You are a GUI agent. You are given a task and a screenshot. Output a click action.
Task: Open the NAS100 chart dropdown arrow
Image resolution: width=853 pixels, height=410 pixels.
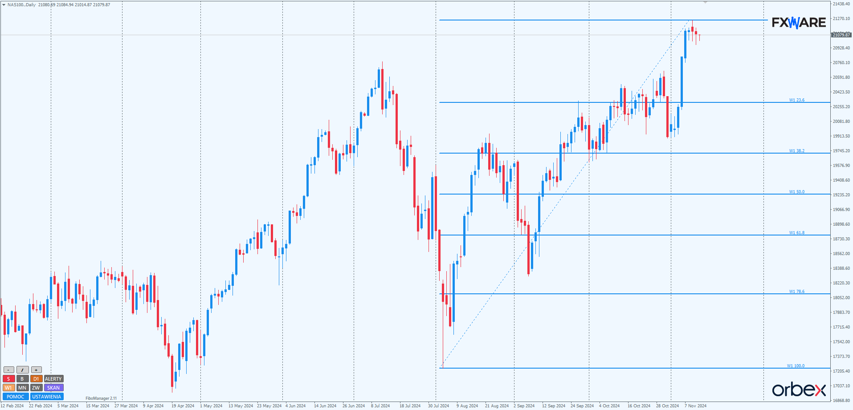pos(4,5)
